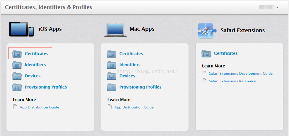The height and width of the screenshot is (136, 289).
Task: Open App Distribution Guide under Mac Apps
Action: [x=134, y=107]
